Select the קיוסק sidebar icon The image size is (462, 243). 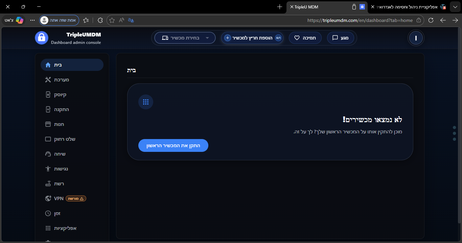48,94
